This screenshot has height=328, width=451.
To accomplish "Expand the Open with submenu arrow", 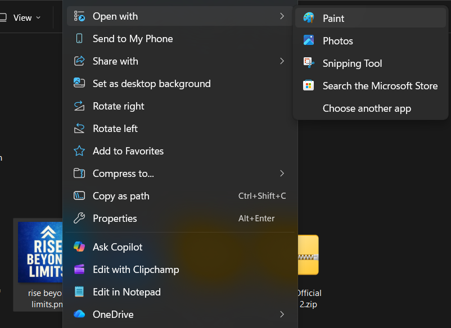I will (x=282, y=16).
